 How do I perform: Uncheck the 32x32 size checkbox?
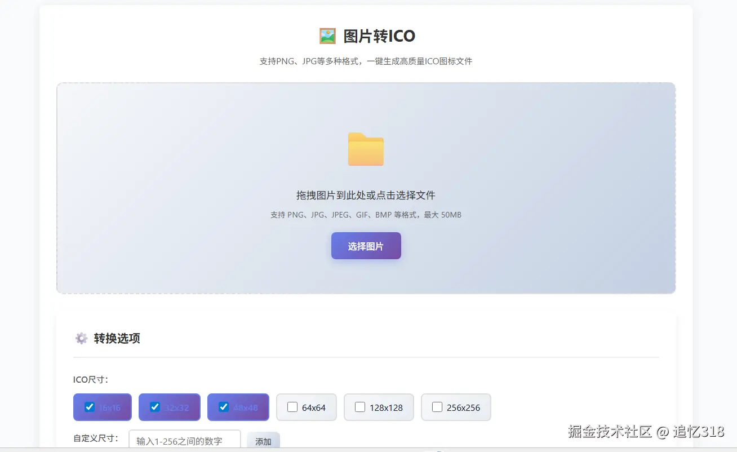point(155,407)
